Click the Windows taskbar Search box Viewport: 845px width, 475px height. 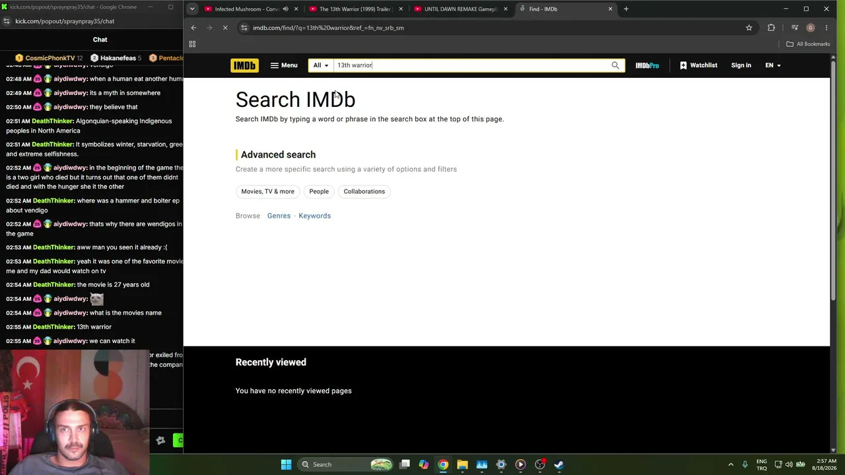345,464
